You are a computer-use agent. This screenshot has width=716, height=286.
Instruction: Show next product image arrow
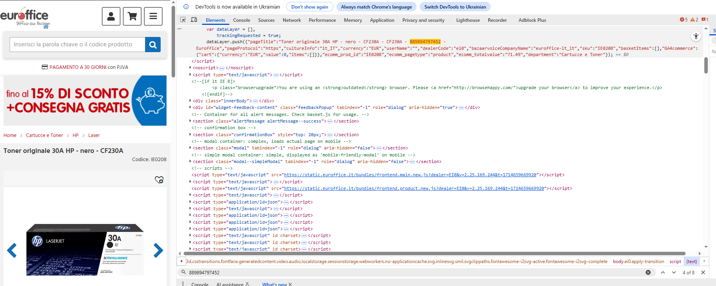coord(158,250)
